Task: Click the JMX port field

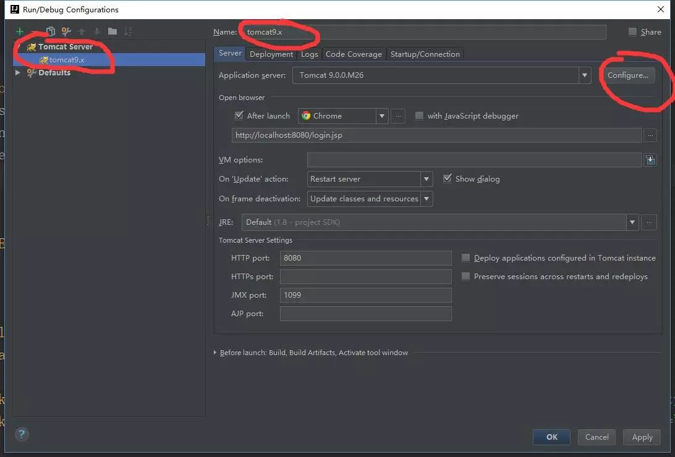Action: (x=365, y=295)
